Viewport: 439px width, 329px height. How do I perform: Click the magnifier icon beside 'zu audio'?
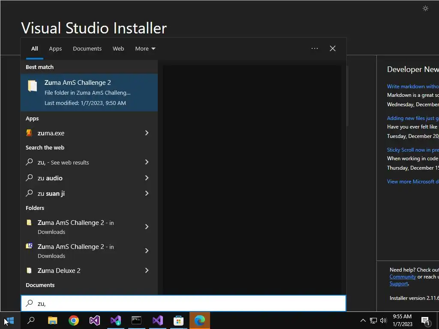point(29,177)
